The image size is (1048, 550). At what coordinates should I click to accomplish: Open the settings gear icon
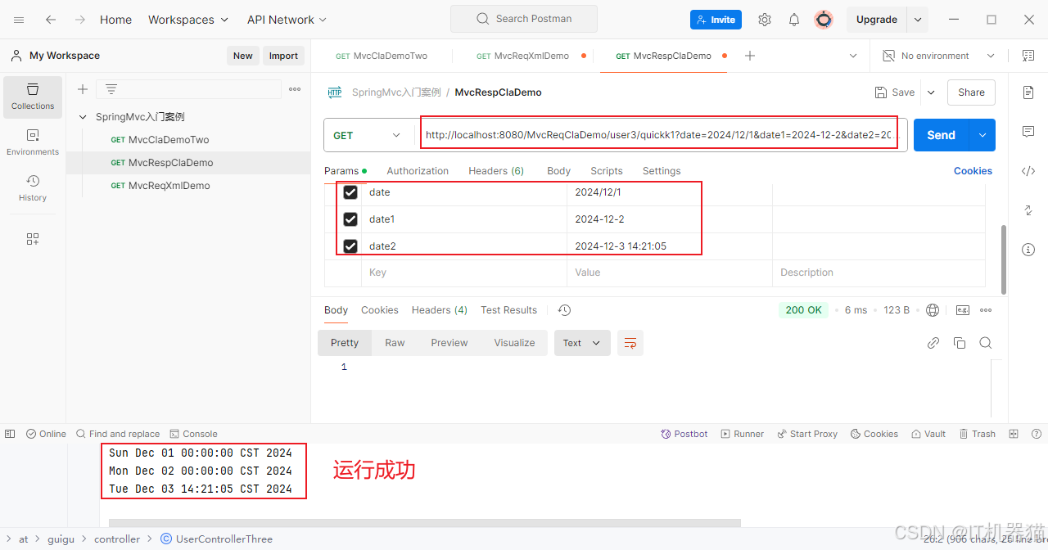[765, 20]
